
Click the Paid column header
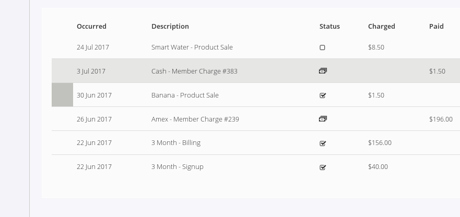(436, 27)
